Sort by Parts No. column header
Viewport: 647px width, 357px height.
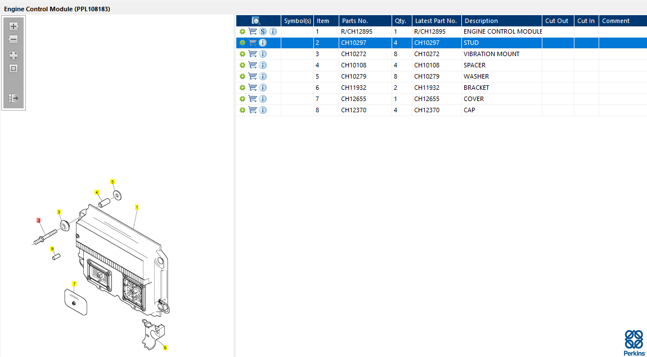point(355,21)
